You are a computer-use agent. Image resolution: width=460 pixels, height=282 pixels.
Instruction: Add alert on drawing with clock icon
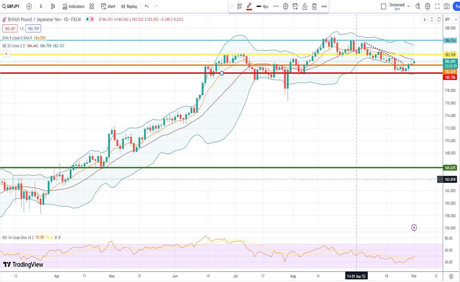295,6
